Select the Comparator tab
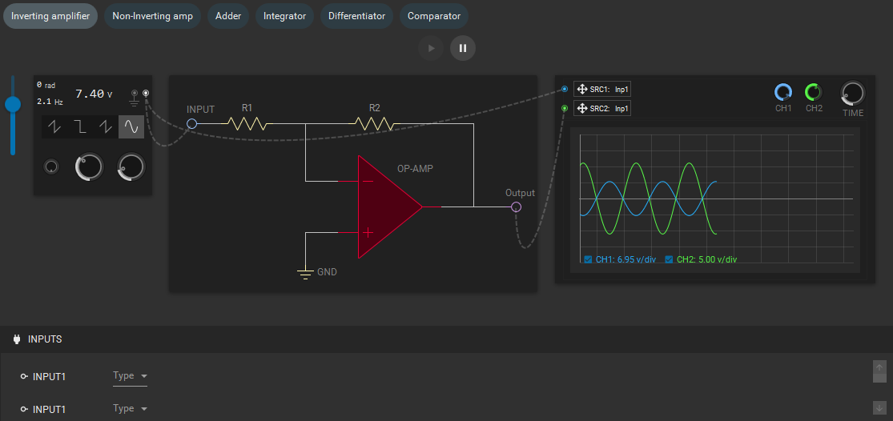Viewport: 893px width, 421px height. click(434, 16)
